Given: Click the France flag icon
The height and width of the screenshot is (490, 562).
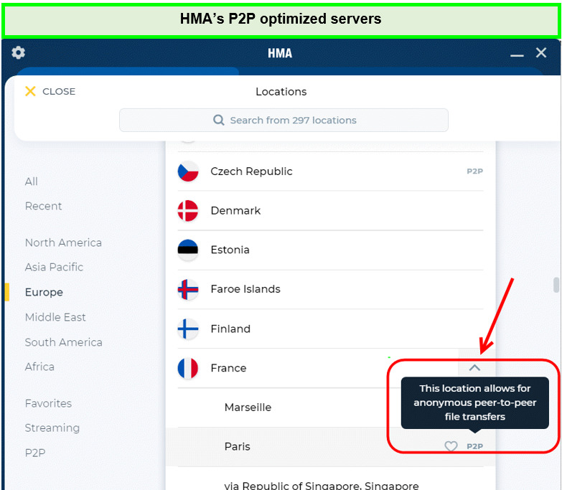Looking at the screenshot, I should (188, 368).
